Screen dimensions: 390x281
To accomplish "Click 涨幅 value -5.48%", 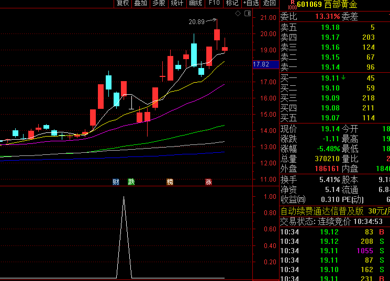I will [328, 149].
